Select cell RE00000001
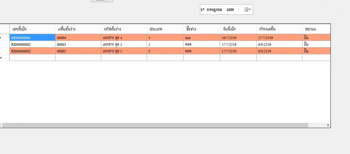The height and width of the screenshot is (154, 350). point(32,37)
